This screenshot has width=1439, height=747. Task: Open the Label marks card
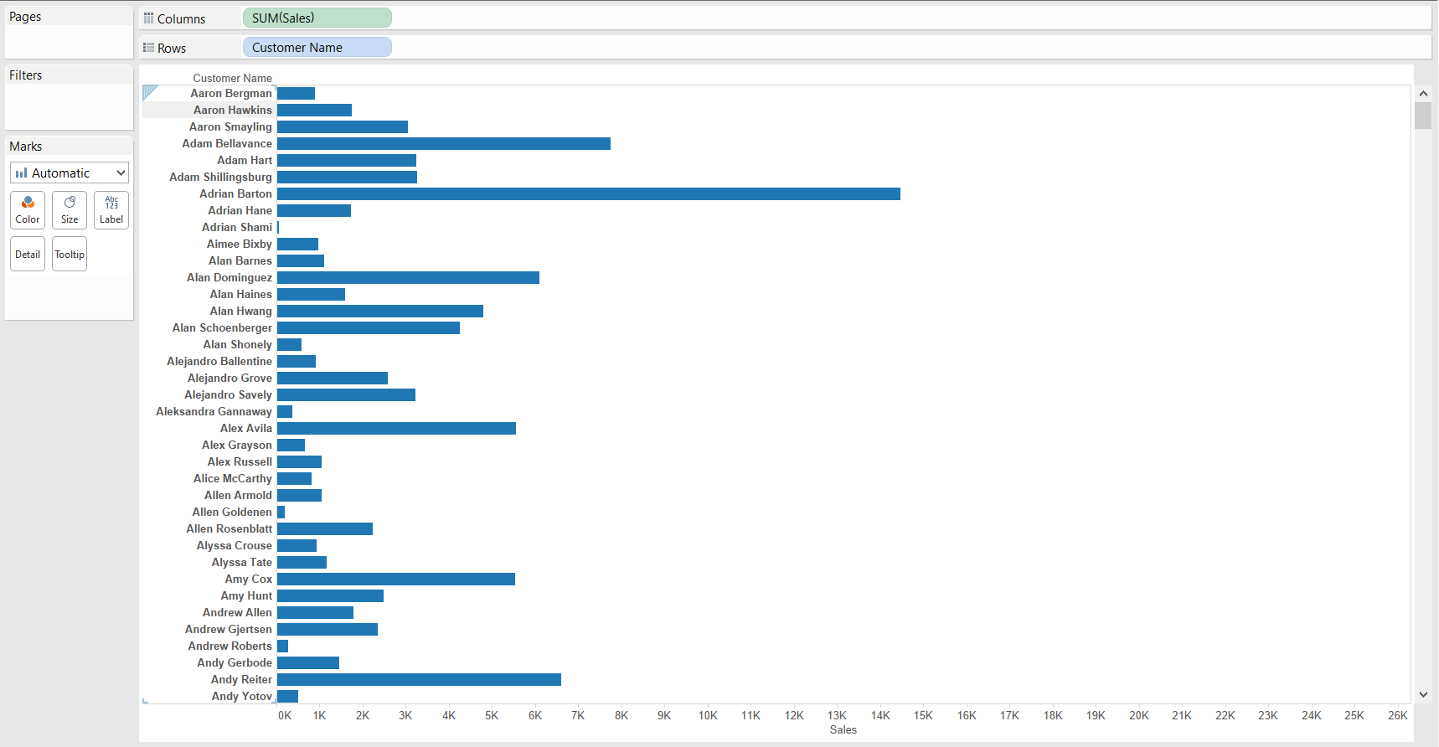pos(111,210)
